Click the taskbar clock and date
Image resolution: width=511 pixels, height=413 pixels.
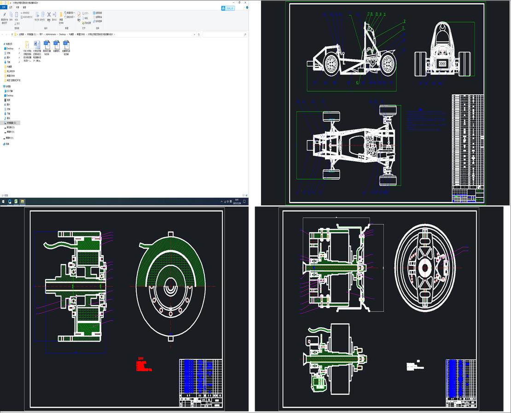(x=237, y=202)
